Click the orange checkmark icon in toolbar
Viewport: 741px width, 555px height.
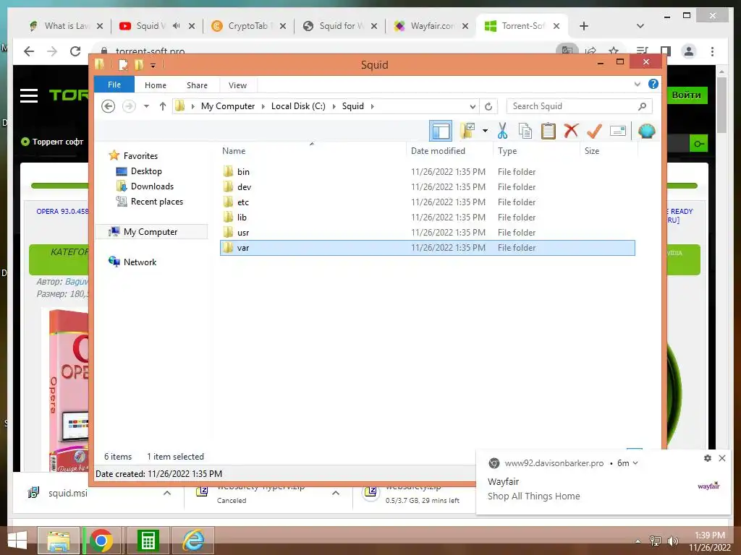coord(594,131)
